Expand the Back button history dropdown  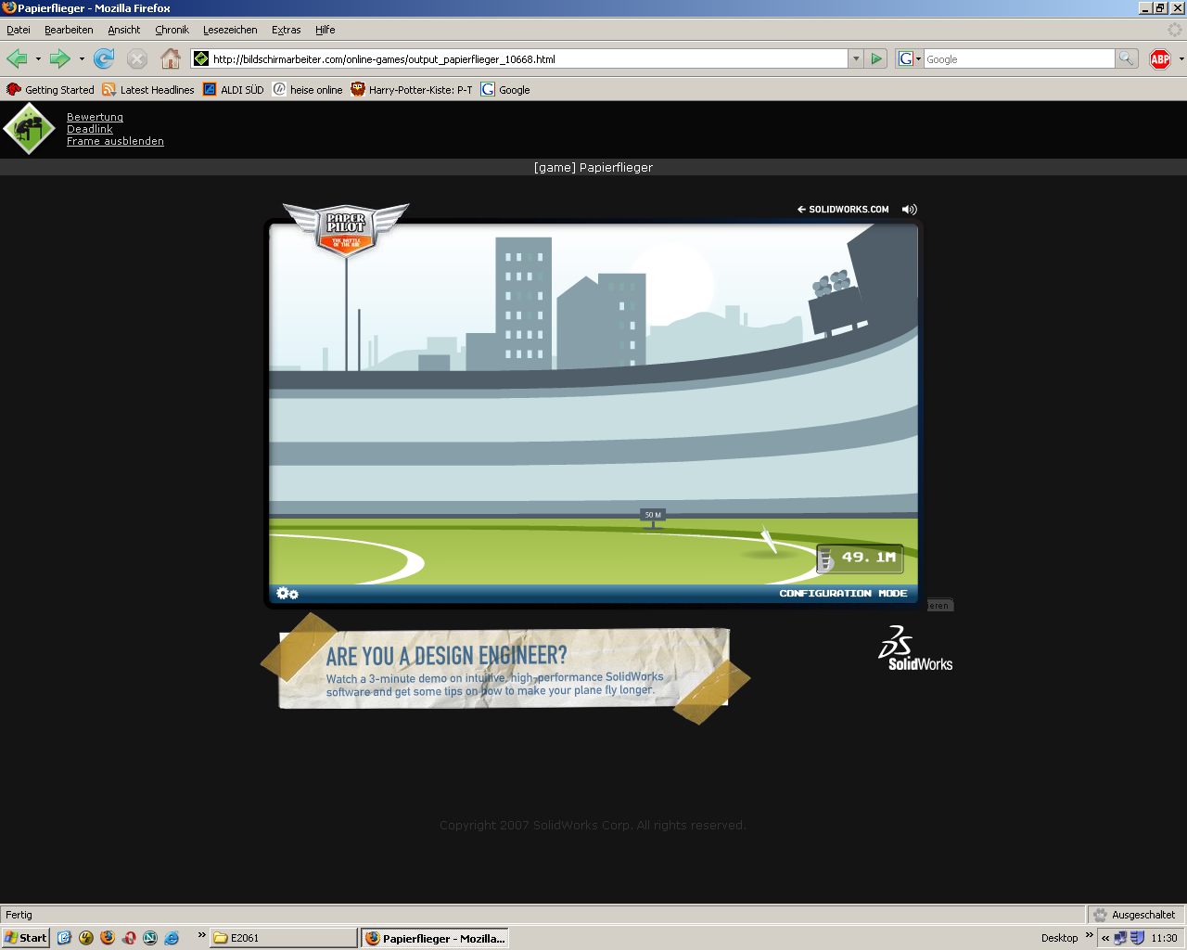point(38,59)
